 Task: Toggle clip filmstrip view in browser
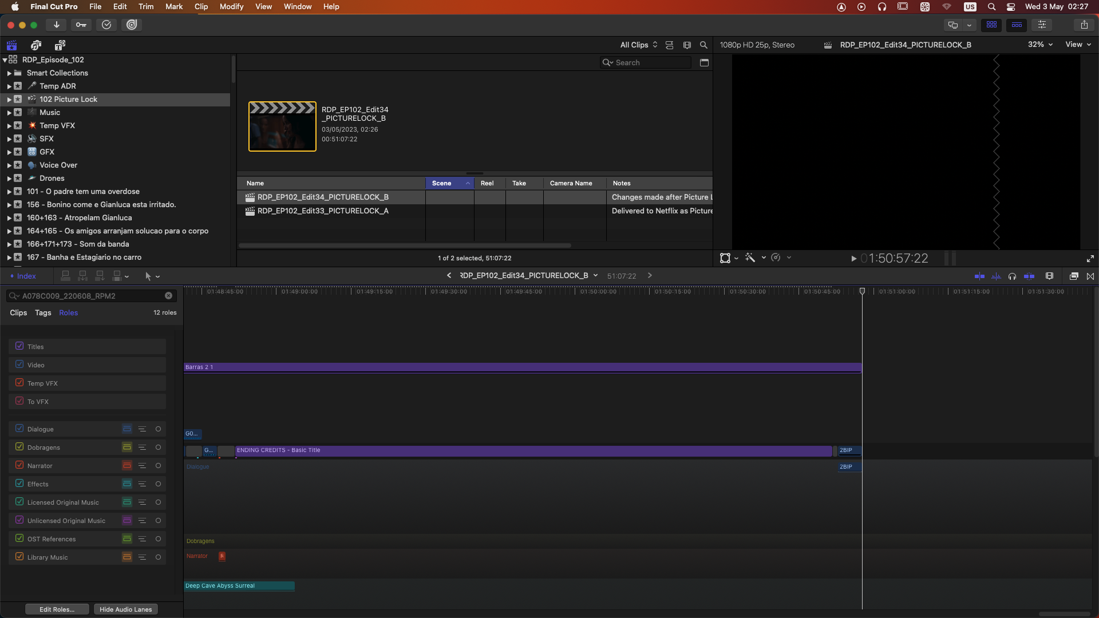[687, 45]
